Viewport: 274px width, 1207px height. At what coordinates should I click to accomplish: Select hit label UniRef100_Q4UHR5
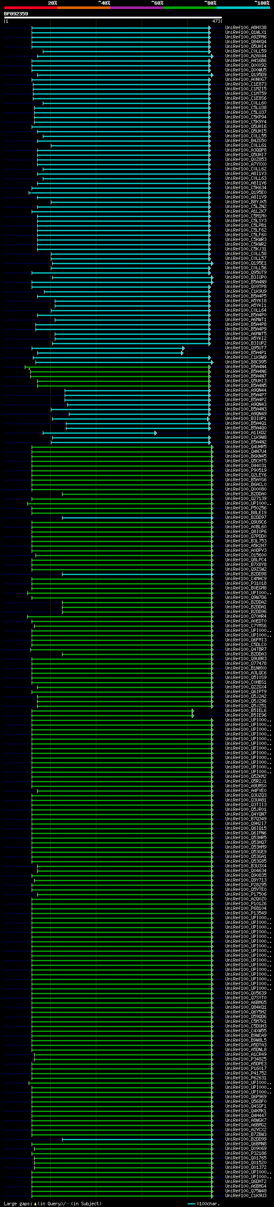(246, 447)
